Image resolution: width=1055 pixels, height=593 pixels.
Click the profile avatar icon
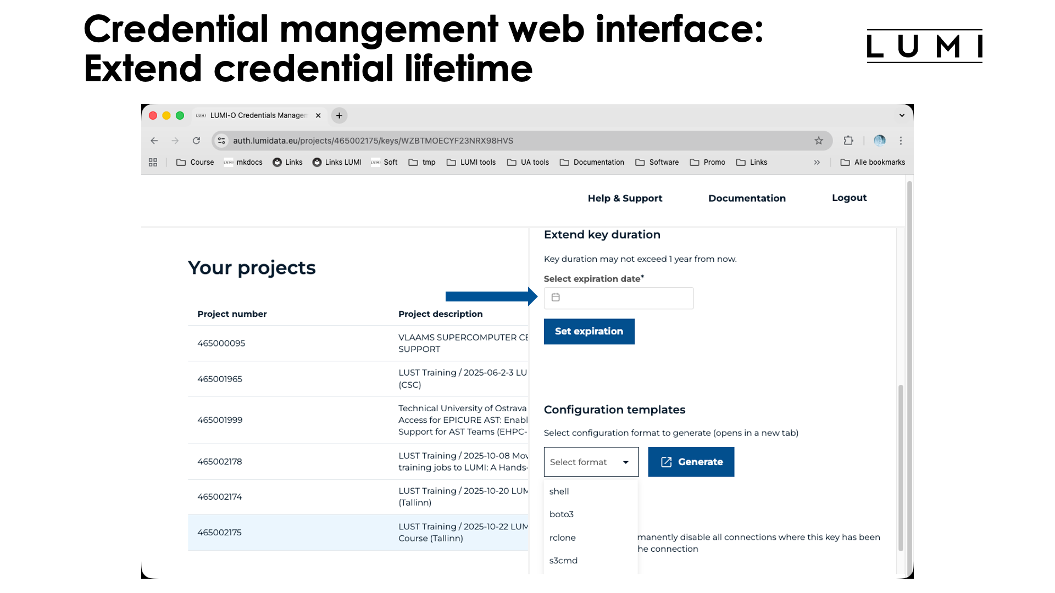(x=879, y=141)
